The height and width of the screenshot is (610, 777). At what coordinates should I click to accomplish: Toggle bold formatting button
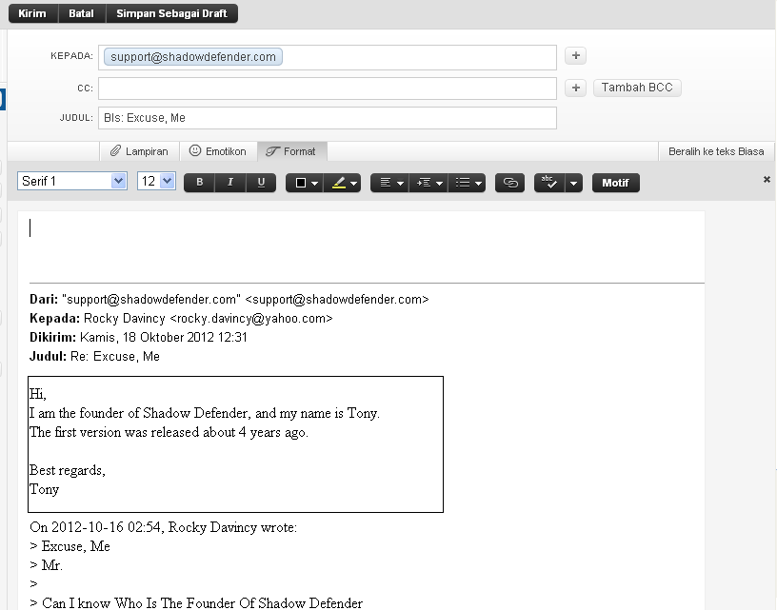coord(199,183)
